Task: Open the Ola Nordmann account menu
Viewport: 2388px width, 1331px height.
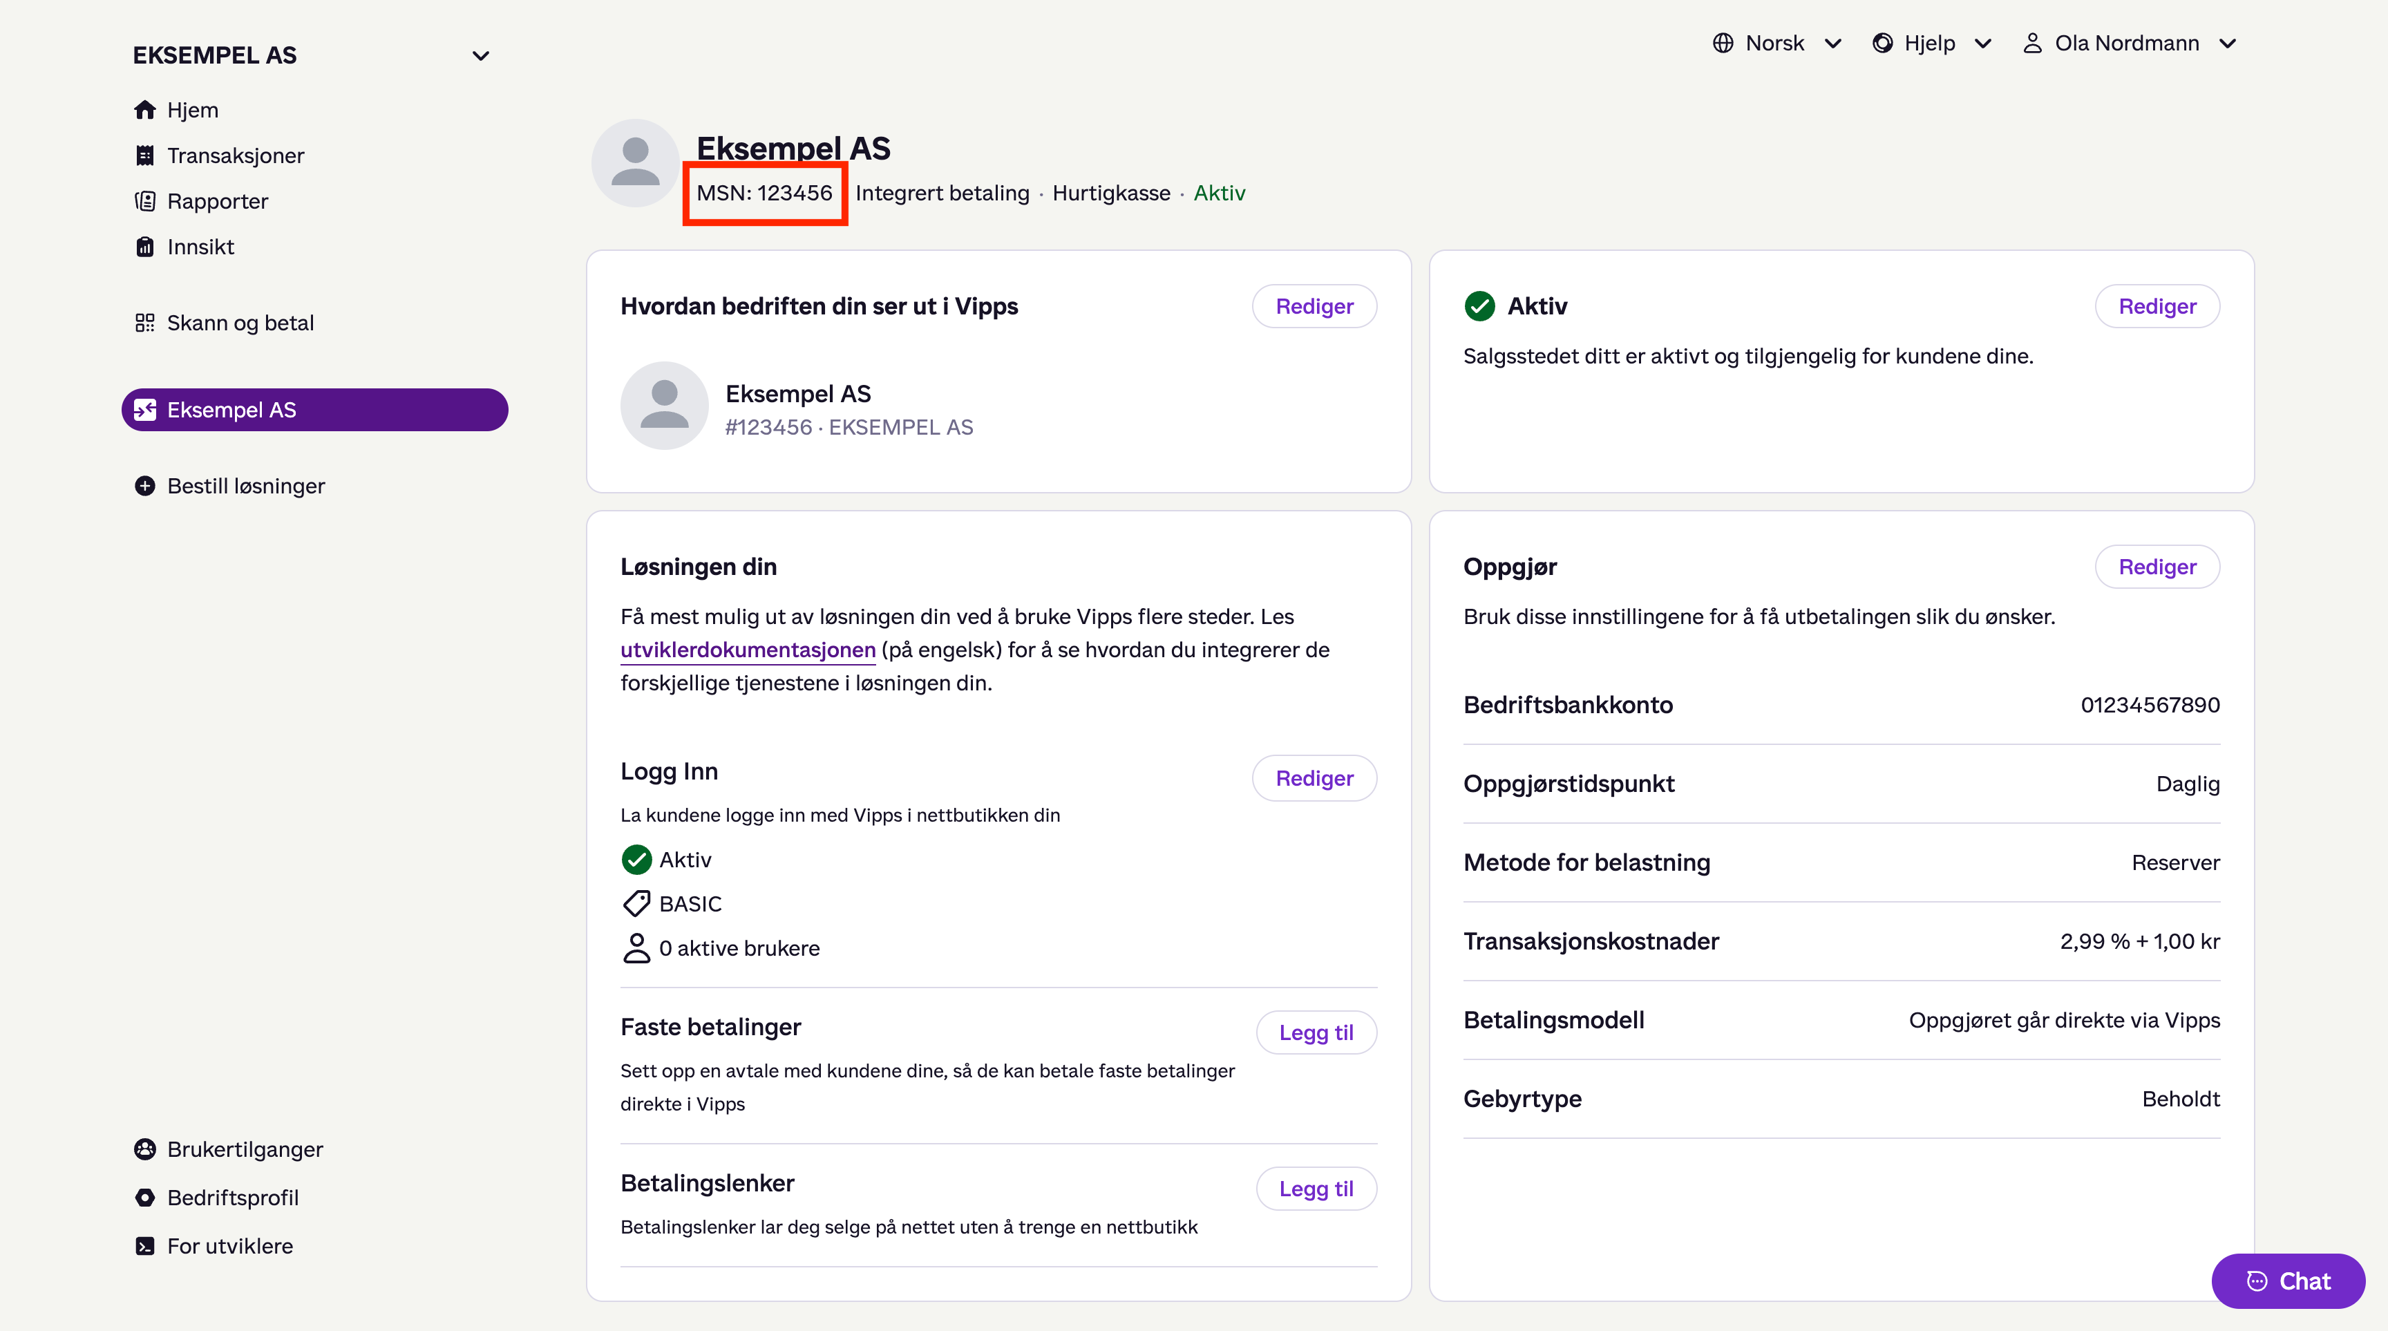Action: coord(2130,44)
